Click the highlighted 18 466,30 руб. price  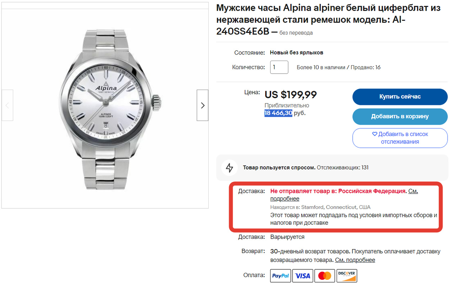point(278,113)
